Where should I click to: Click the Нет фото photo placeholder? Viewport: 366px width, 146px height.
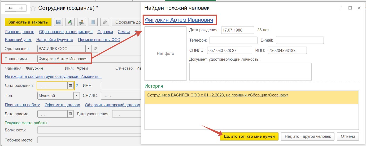[x=165, y=54]
